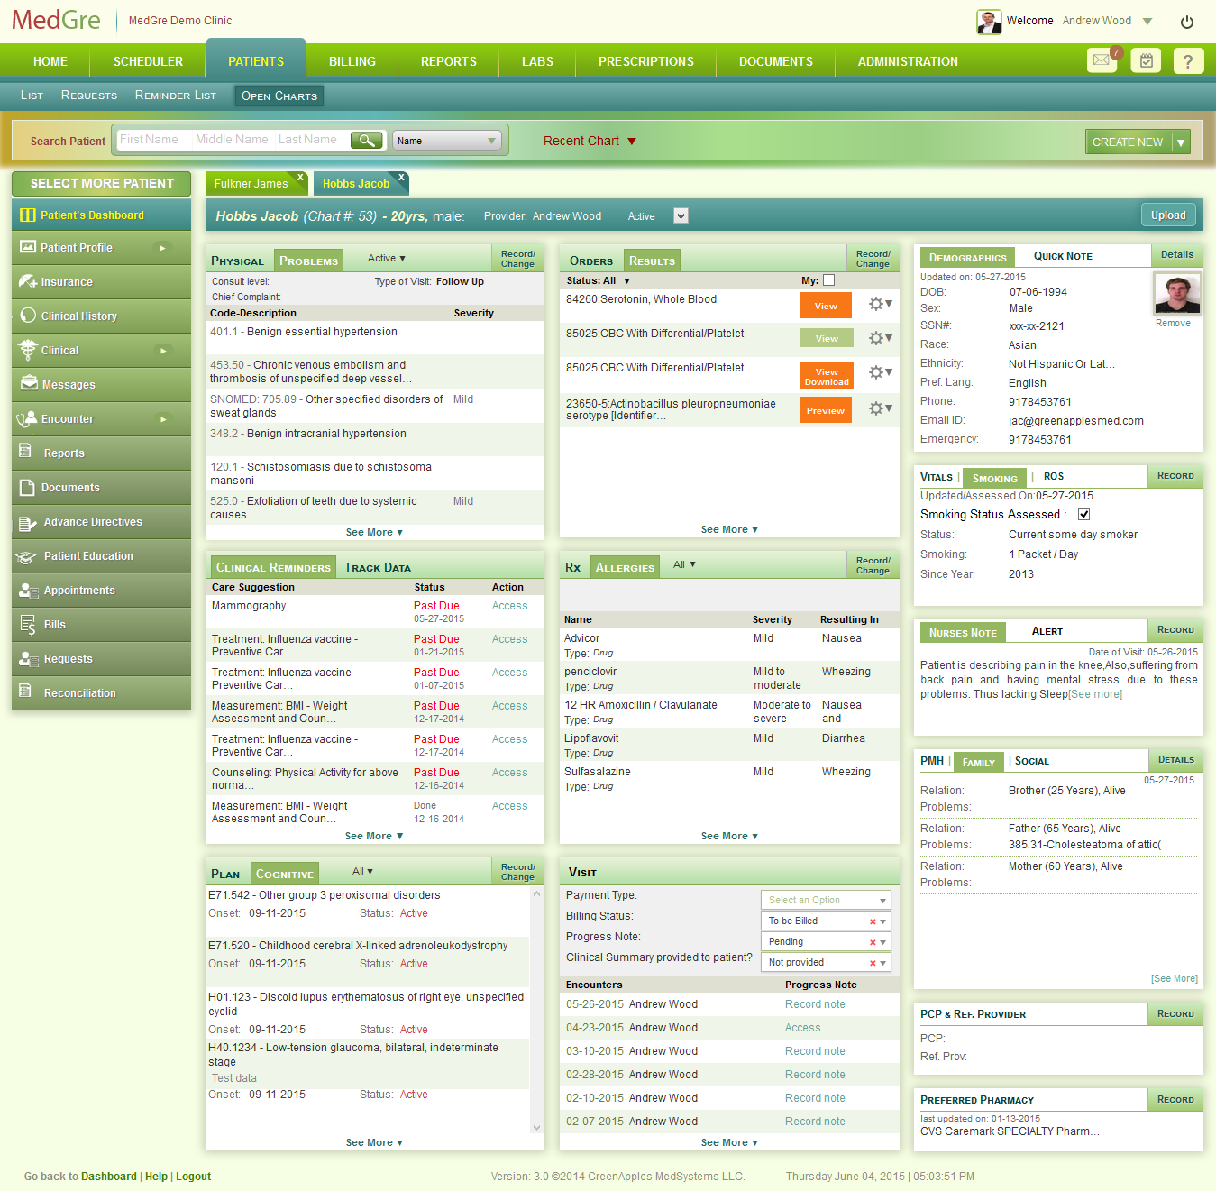This screenshot has width=1216, height=1191.
Task: Go to the Billing main tab
Action: pos(352,61)
